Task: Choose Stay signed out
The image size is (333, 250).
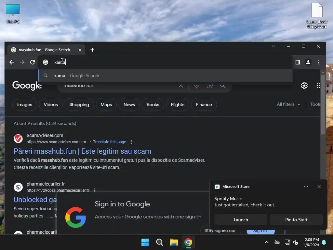Action: point(220,230)
